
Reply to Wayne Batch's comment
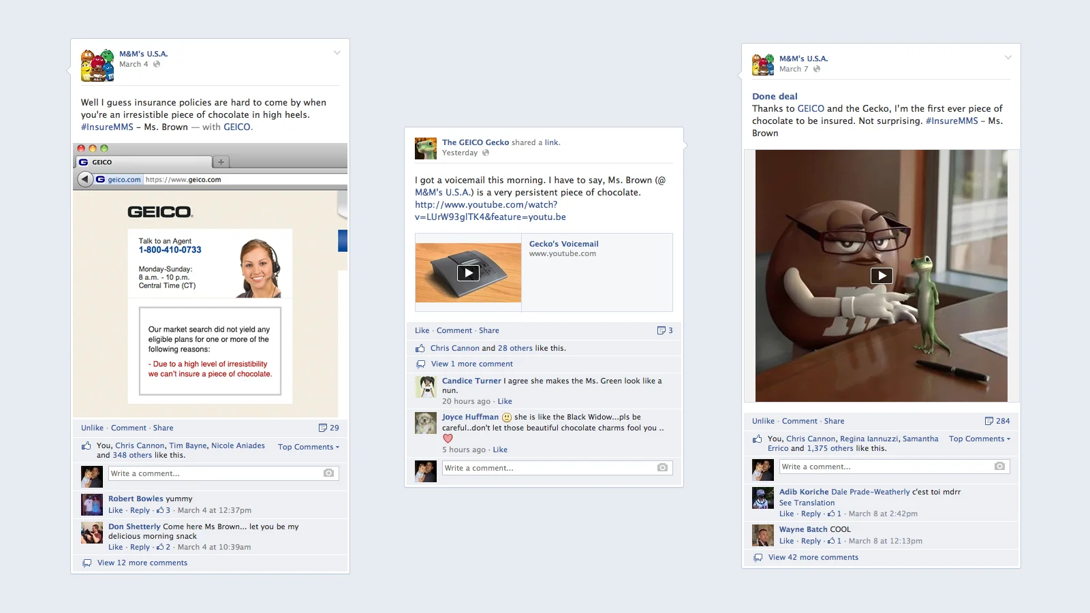[x=811, y=541]
